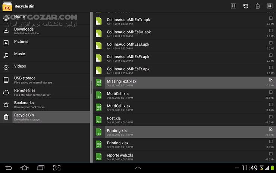The image size is (276, 173).
Task: Tap the Android home button
Action: (x=25, y=168)
